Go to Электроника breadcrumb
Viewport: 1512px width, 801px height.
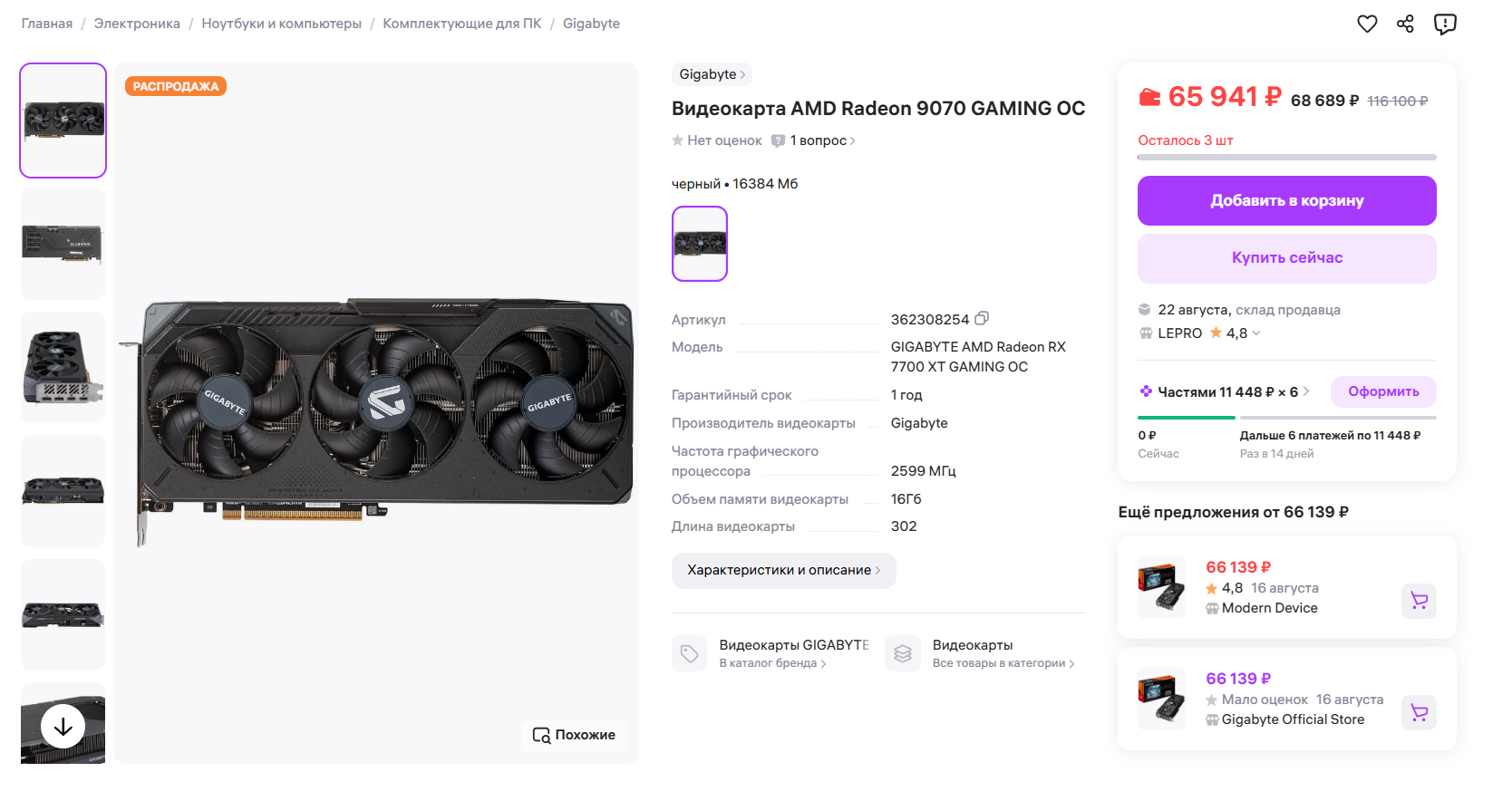coord(137,24)
